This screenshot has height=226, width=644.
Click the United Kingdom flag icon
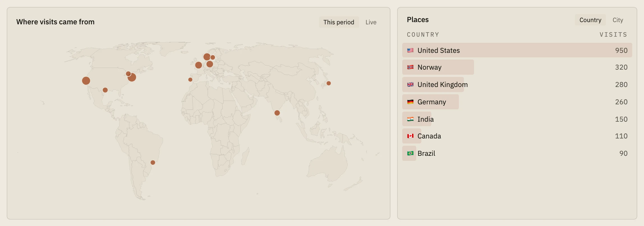pyautogui.click(x=410, y=84)
